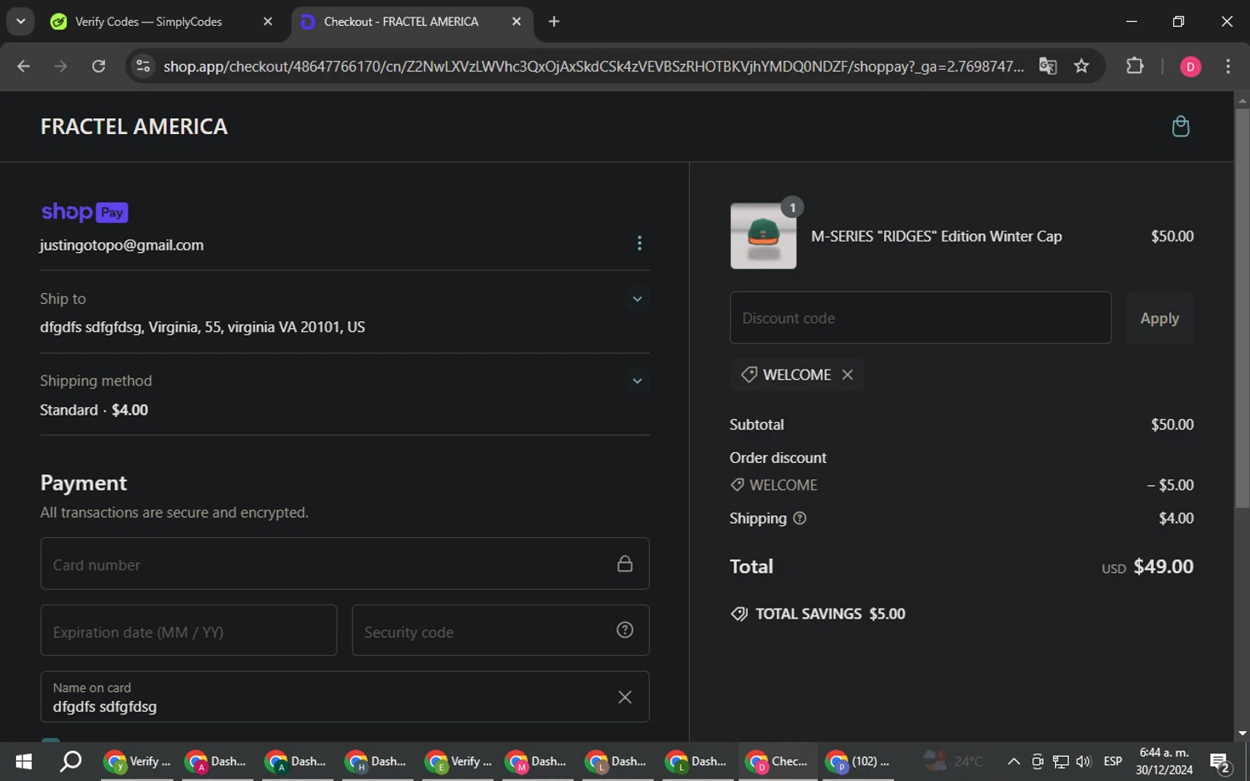
Task: Open the volume control in system tray
Action: [x=1083, y=761]
